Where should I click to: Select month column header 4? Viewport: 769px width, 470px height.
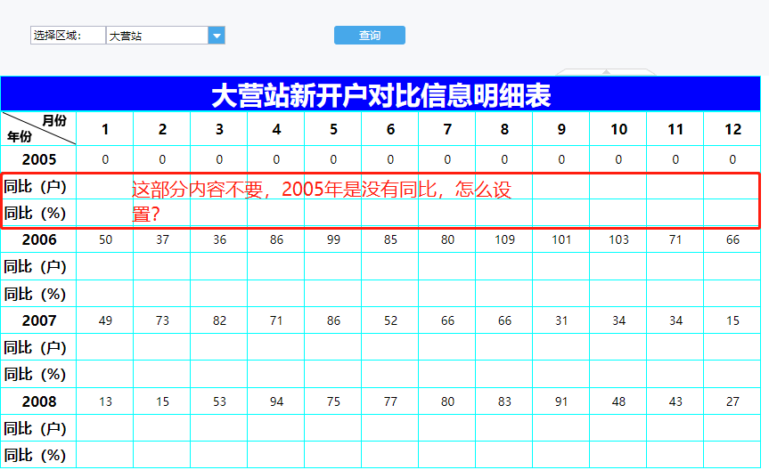(x=276, y=129)
